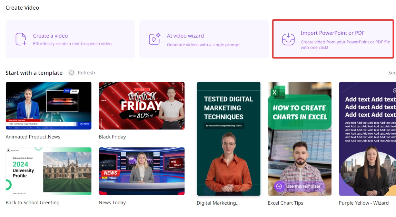Select the Black Friday template
The height and width of the screenshot is (217, 396).
[141, 105]
